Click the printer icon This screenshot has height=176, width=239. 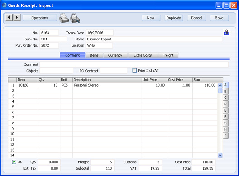coord(64,18)
